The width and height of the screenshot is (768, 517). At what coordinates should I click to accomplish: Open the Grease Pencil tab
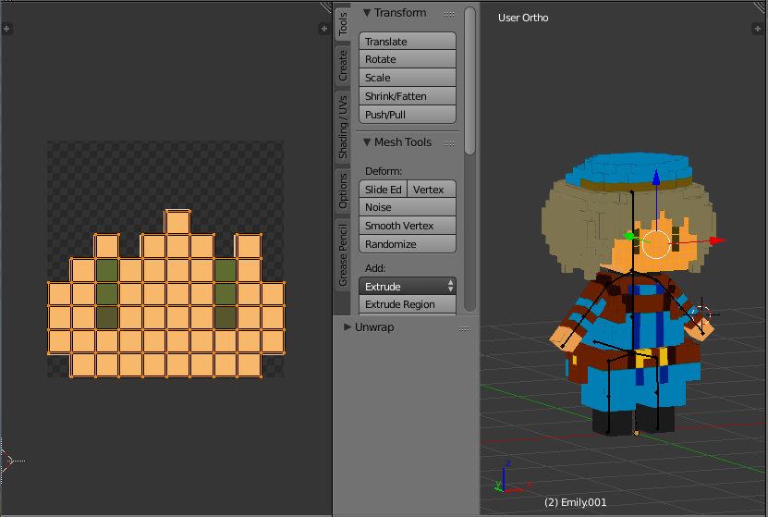[342, 255]
